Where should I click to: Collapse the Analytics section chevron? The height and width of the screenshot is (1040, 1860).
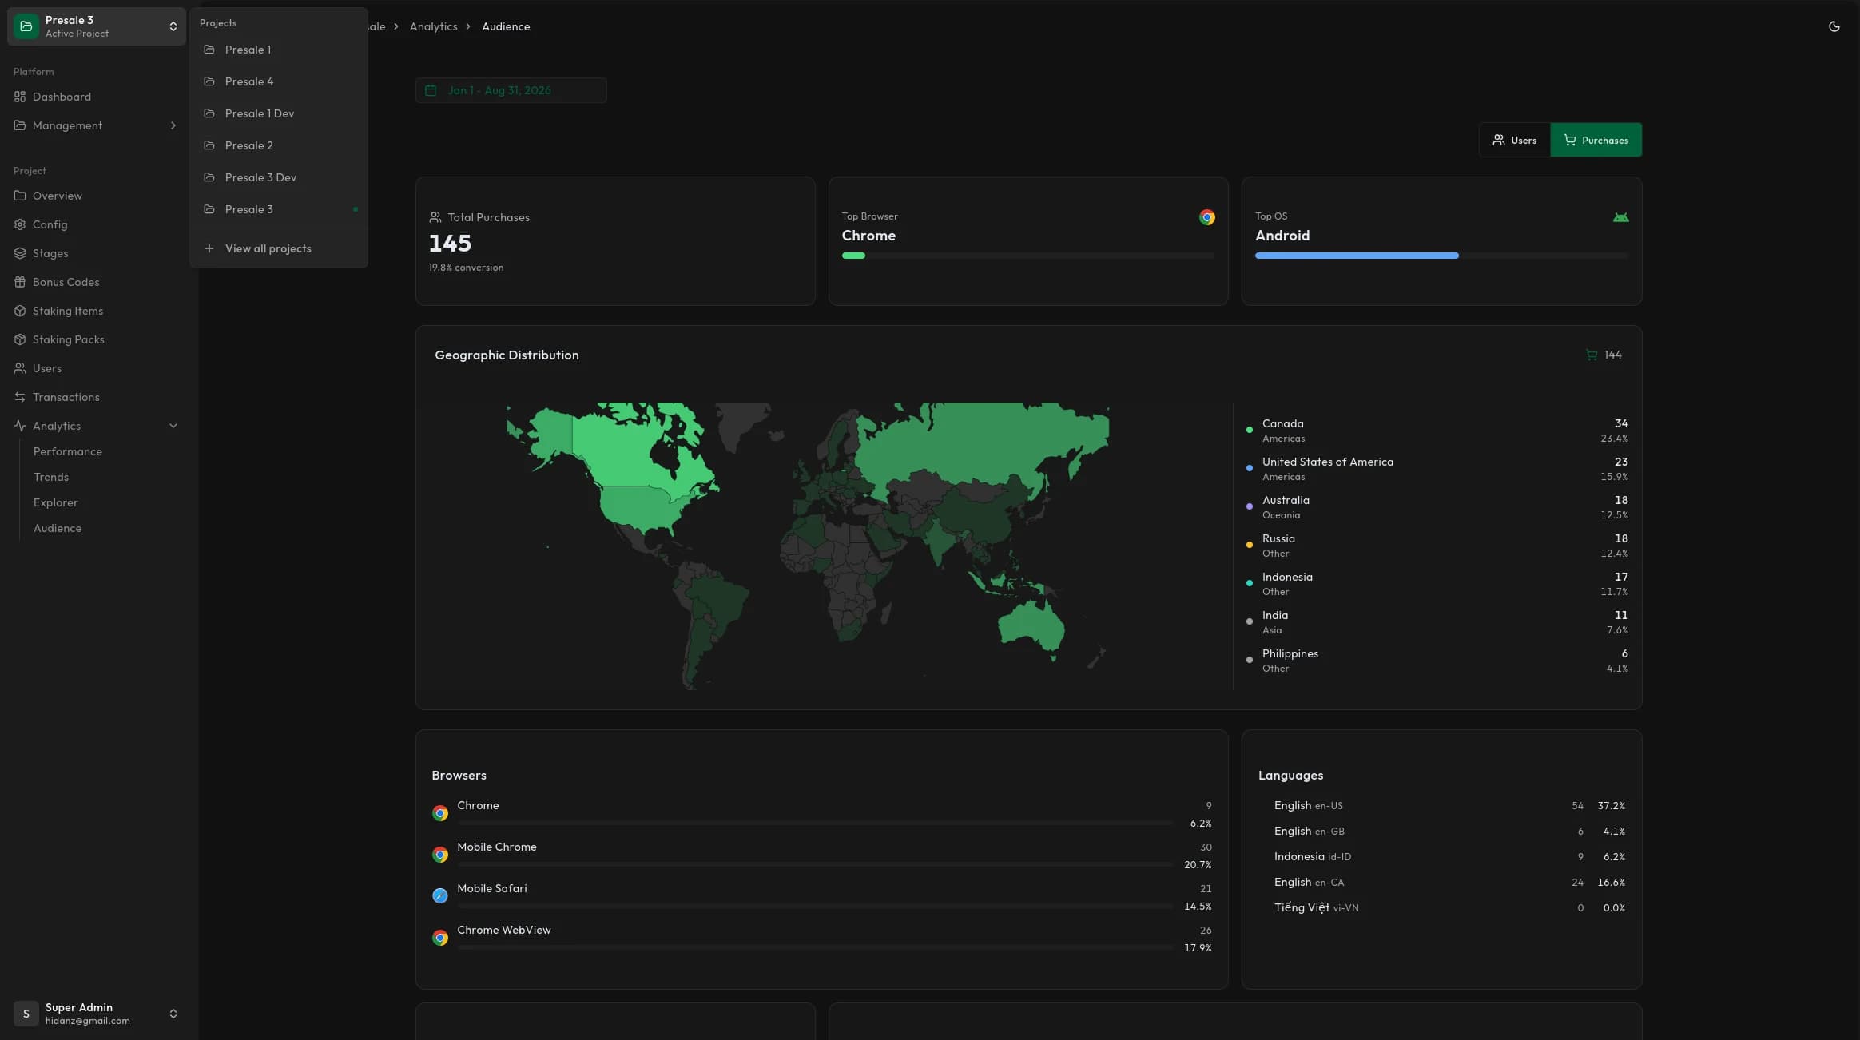click(173, 426)
